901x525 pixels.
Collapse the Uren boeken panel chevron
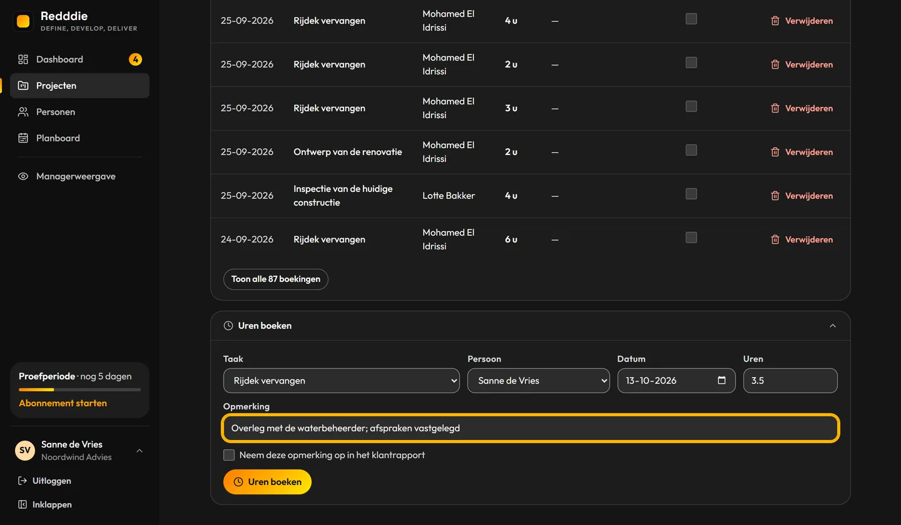[x=833, y=326]
